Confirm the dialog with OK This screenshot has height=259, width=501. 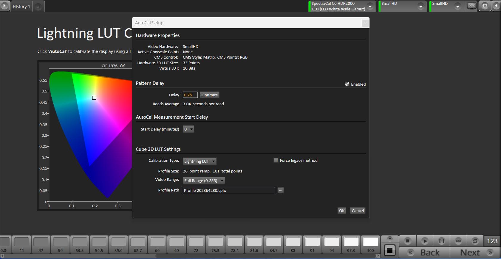[342, 211]
